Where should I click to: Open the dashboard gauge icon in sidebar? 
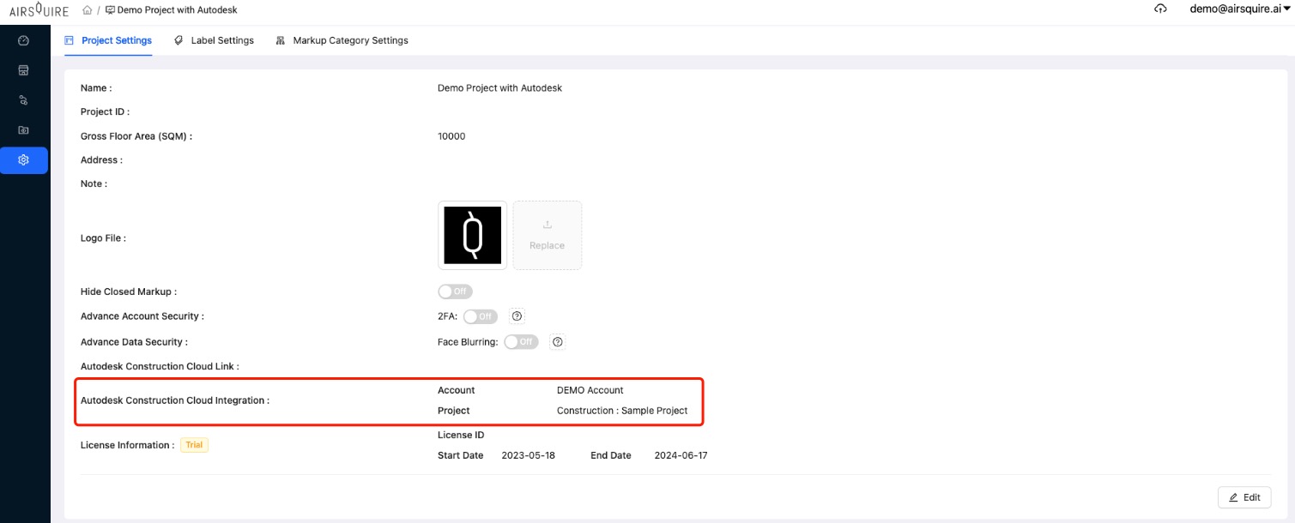24,40
